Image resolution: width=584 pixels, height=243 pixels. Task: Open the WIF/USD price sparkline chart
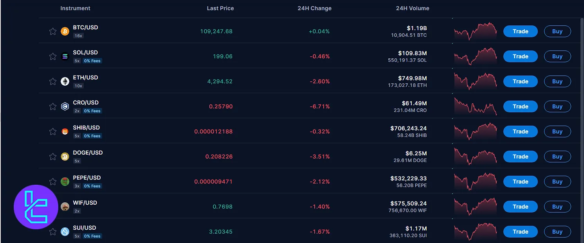pos(475,207)
